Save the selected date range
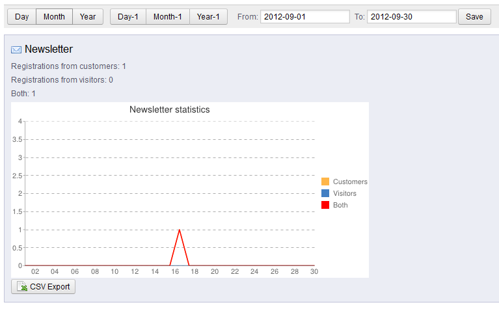Viewport: 499px width, 309px height. coord(474,16)
